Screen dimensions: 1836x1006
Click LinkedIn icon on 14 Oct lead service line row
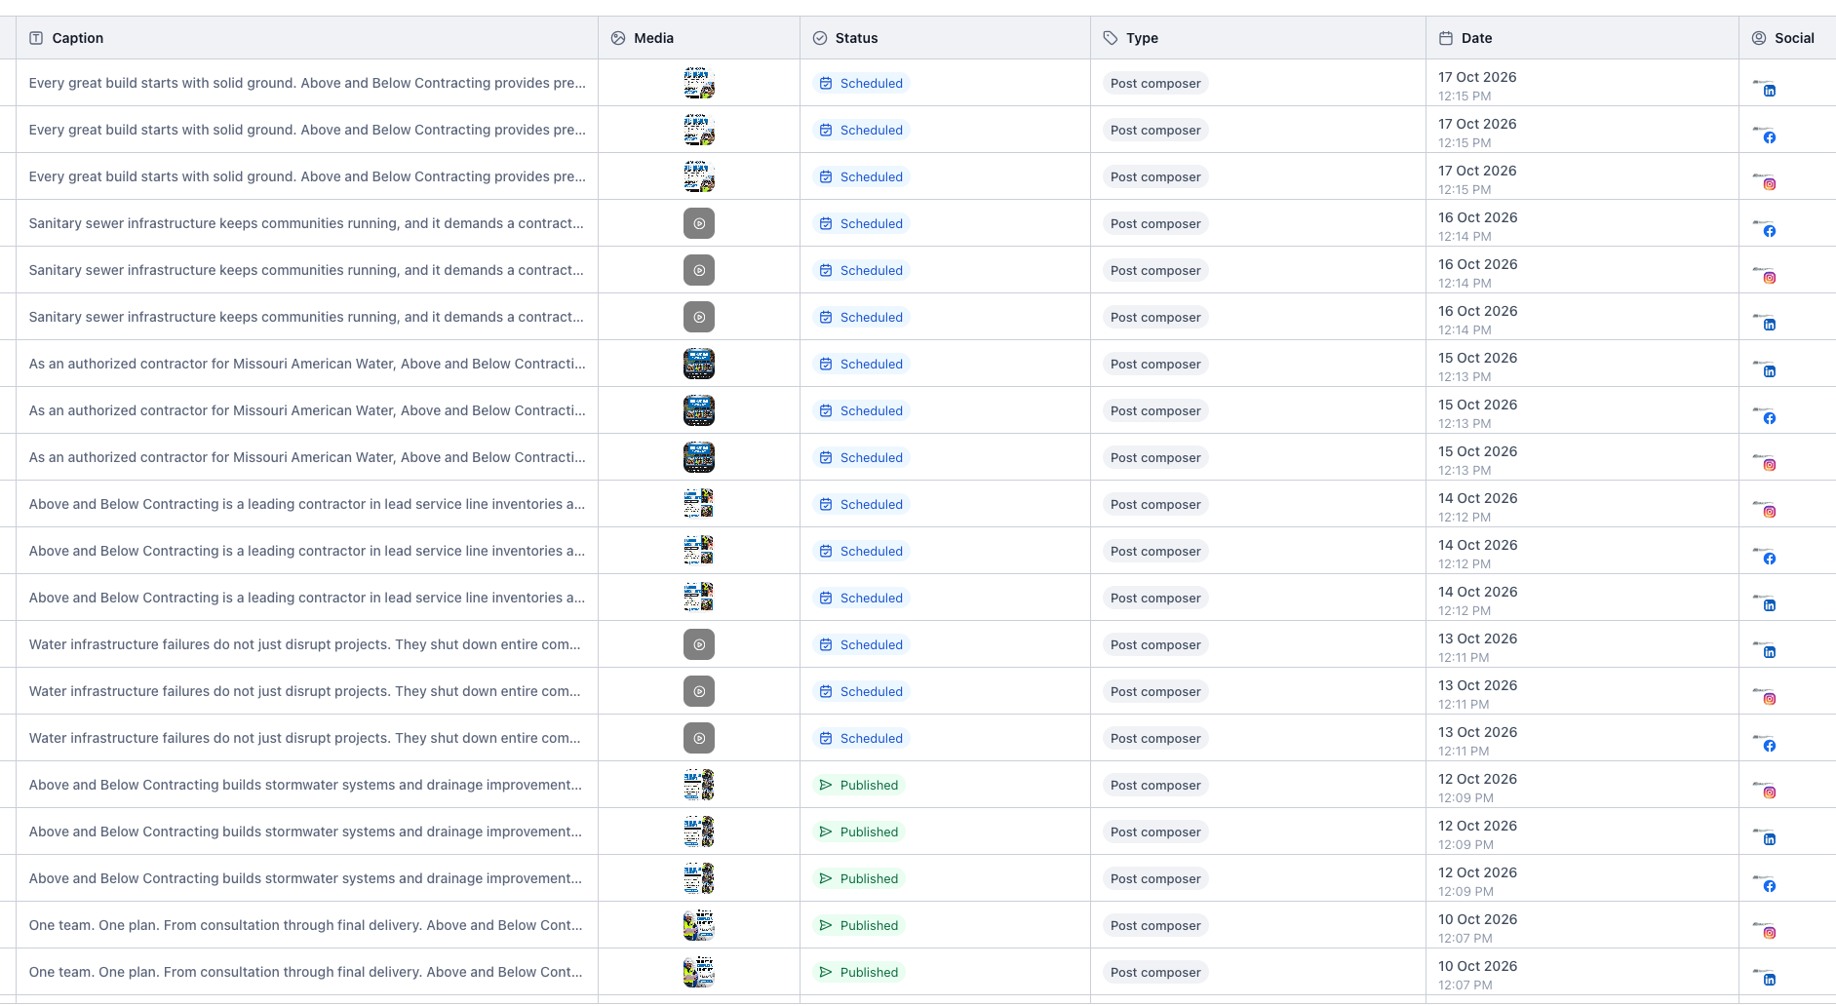(1770, 605)
